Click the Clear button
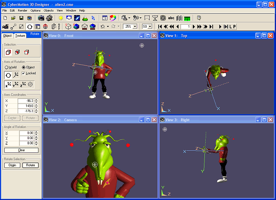276x200 pixels. (21, 150)
